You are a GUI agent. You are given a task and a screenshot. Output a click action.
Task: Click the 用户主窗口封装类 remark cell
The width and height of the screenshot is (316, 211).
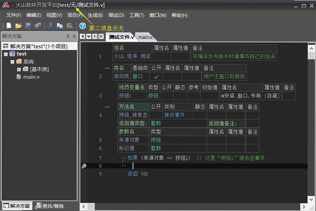pos(224,76)
